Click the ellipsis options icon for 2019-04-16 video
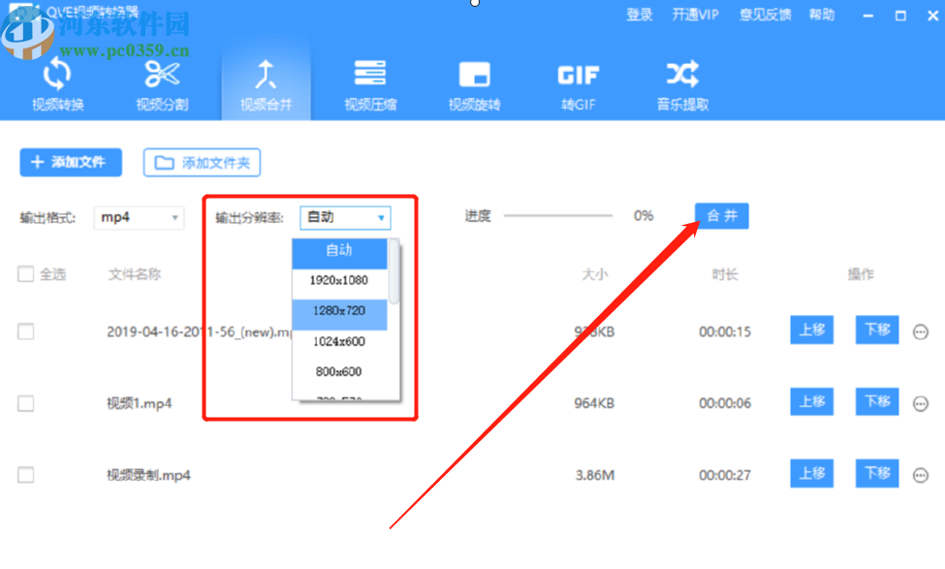 pyautogui.click(x=919, y=331)
